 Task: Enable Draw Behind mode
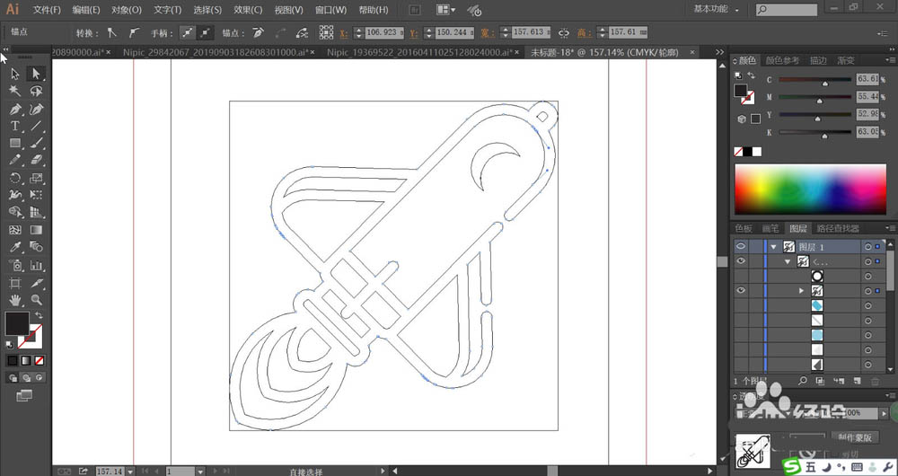tap(26, 377)
